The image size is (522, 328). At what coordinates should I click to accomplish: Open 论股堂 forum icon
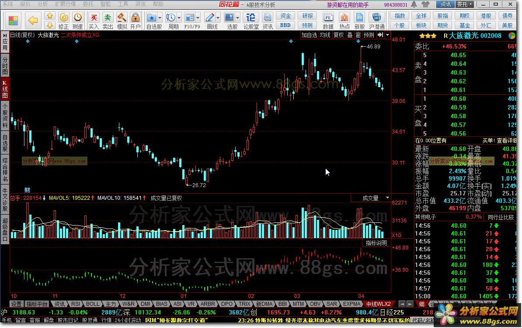[251, 20]
